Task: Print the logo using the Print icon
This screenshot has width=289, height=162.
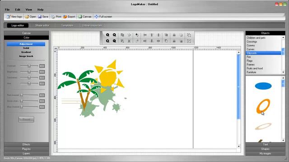Action: click(x=56, y=17)
